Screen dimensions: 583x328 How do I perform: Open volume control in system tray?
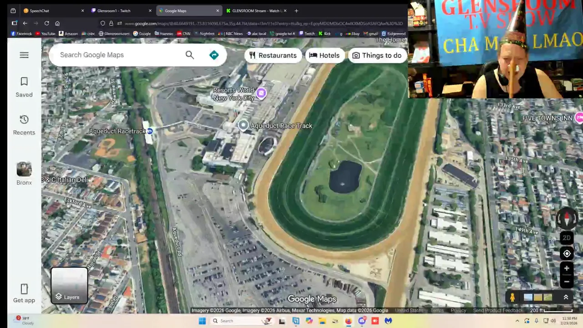click(553, 321)
